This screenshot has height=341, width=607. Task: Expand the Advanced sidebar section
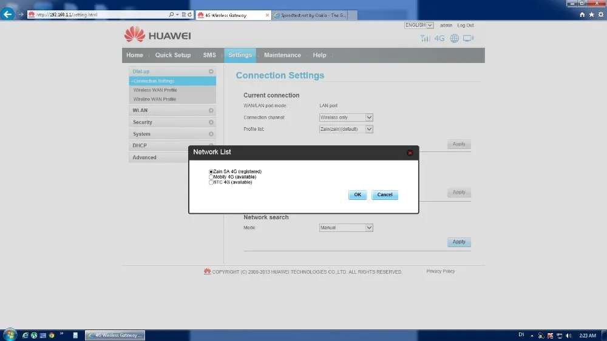coord(158,157)
